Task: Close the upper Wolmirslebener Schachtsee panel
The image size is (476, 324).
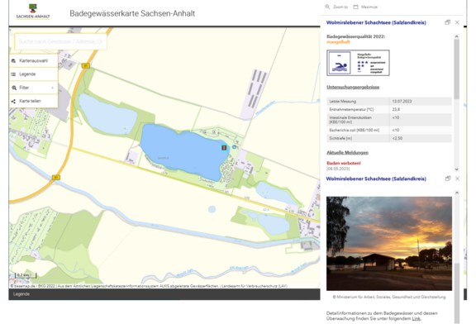Action: tap(457, 22)
